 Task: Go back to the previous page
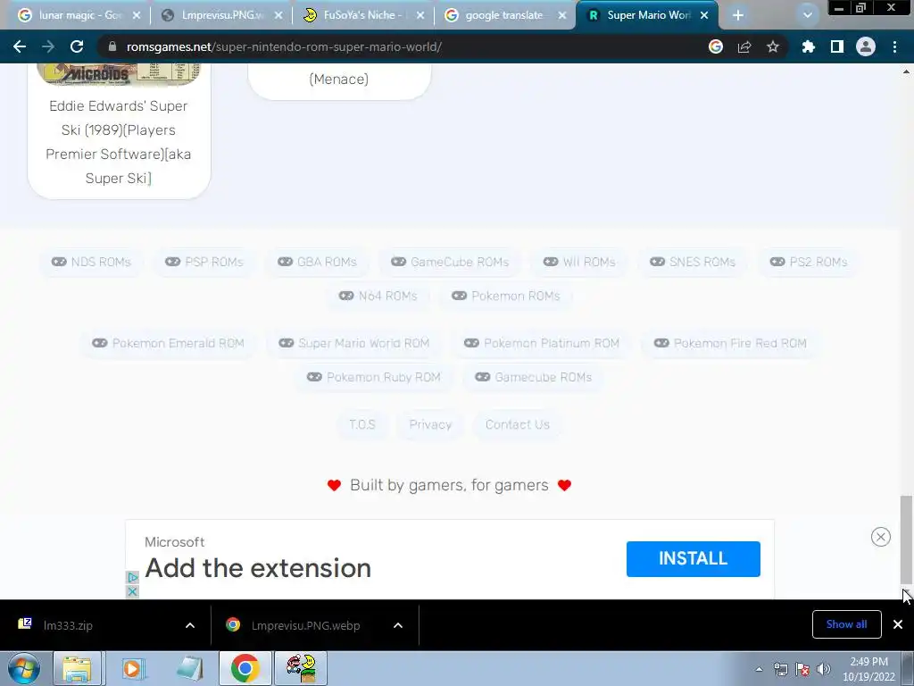coord(20,46)
